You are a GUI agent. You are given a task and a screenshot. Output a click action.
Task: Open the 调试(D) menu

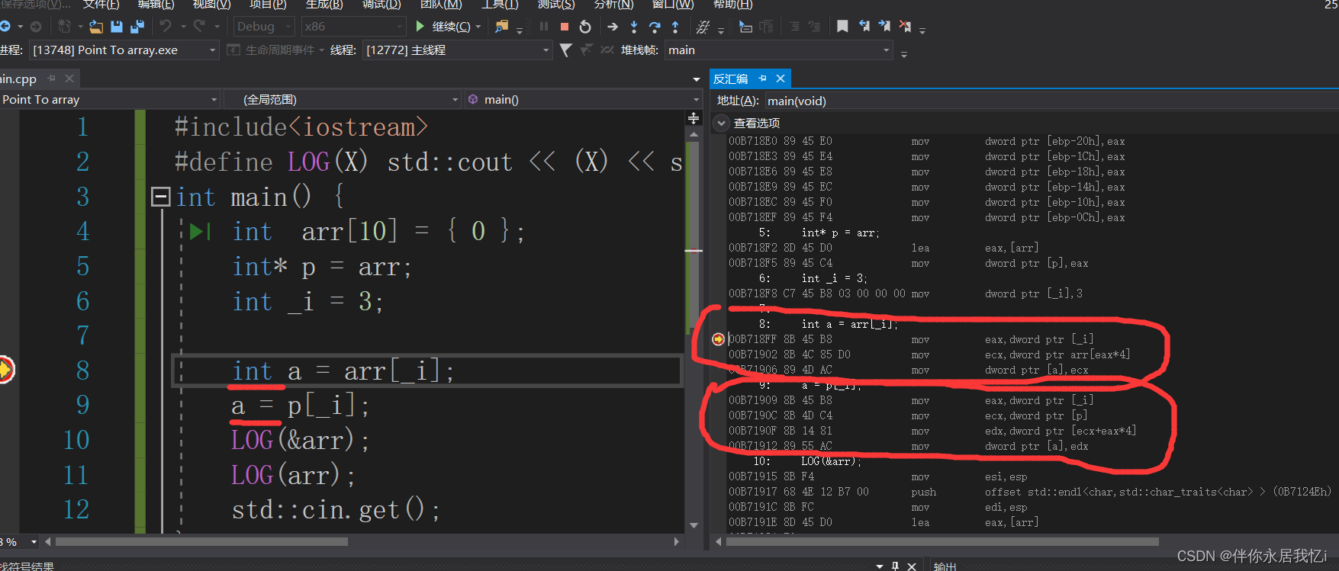(x=381, y=5)
